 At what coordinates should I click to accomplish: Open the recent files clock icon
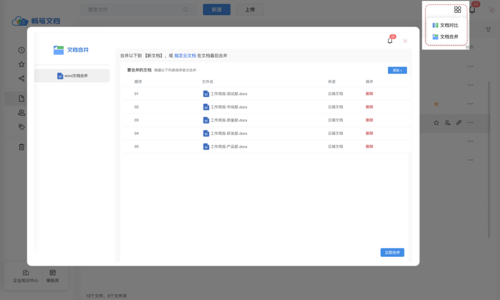(21, 50)
